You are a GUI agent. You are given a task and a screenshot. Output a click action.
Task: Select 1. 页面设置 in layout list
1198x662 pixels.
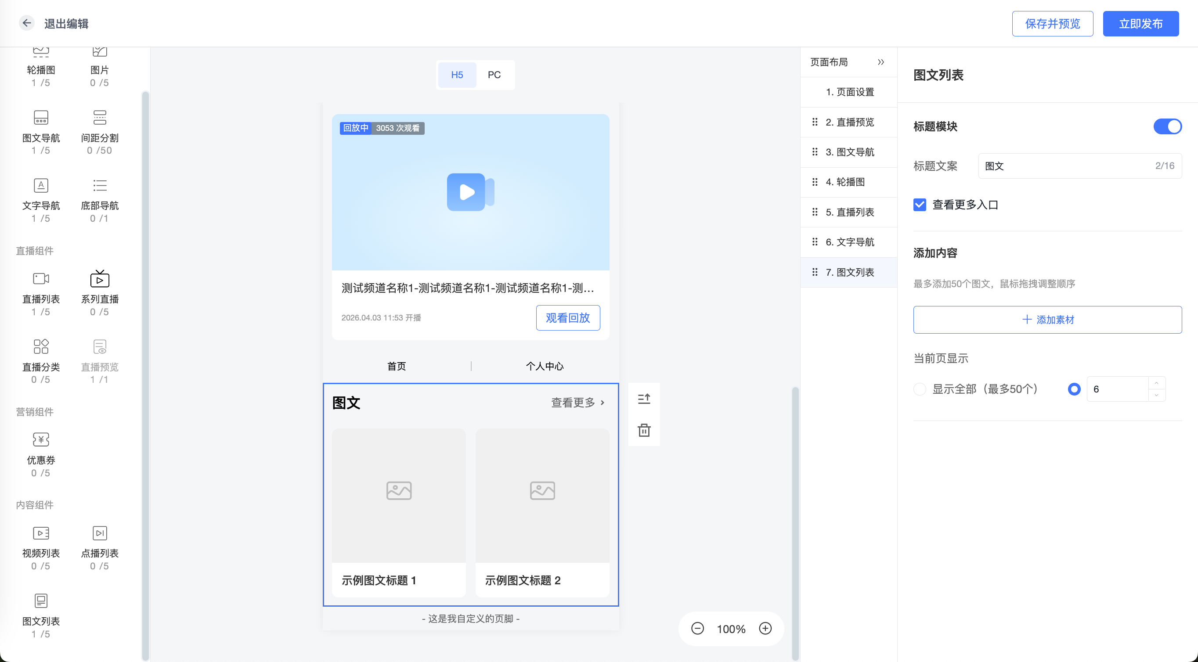tap(849, 92)
